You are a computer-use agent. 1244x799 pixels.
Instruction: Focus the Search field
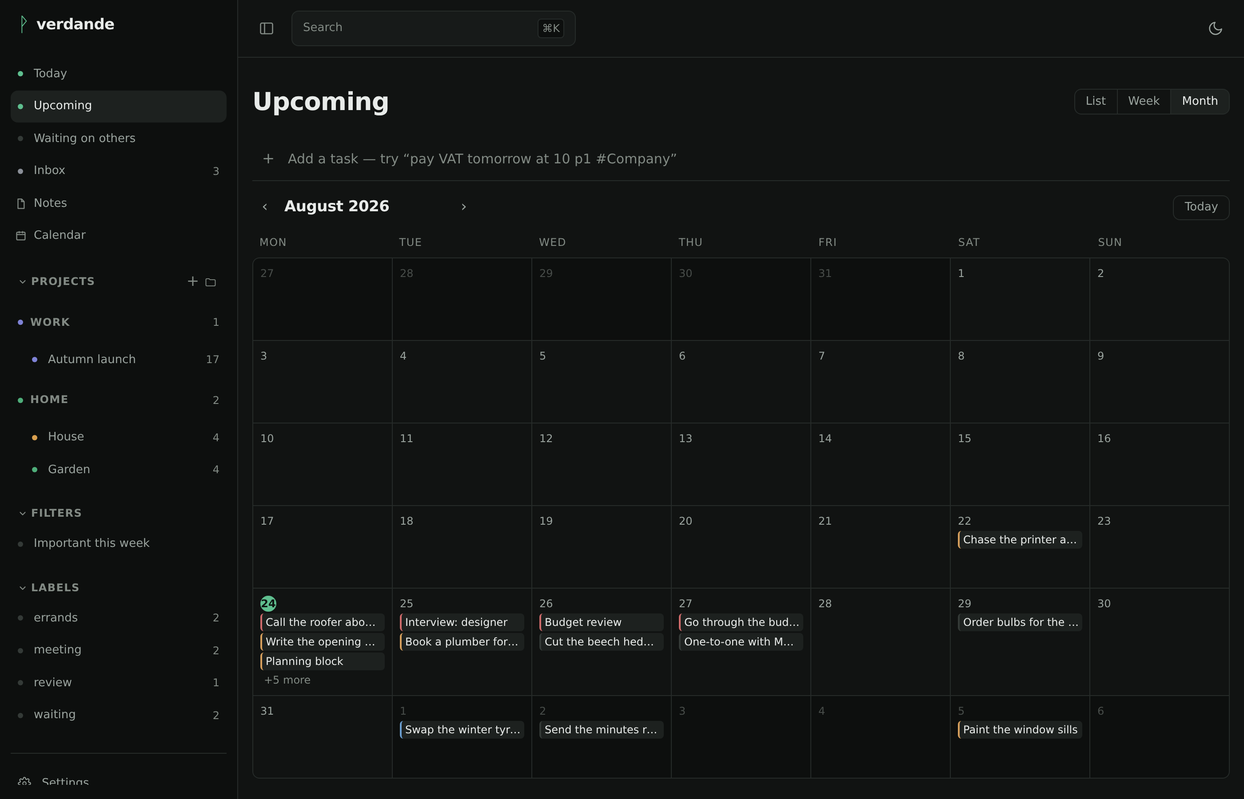pos(433,28)
